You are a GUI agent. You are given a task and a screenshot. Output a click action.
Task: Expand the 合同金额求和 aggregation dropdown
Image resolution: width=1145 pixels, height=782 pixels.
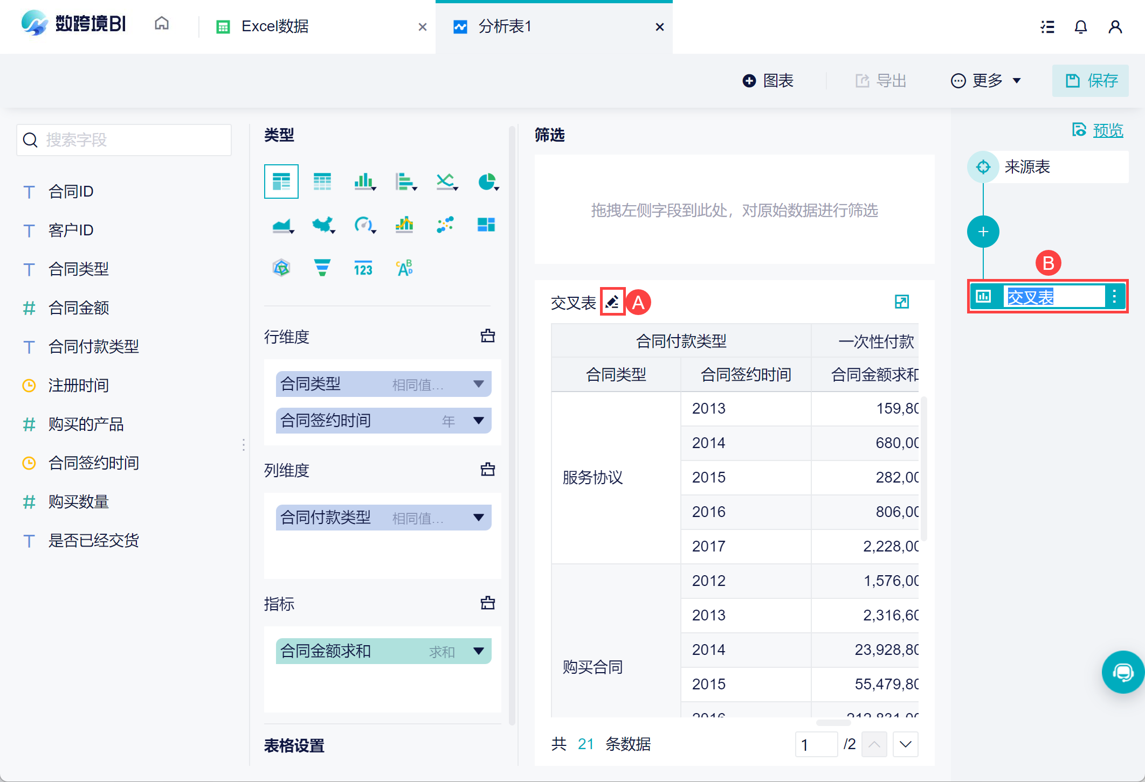click(478, 651)
